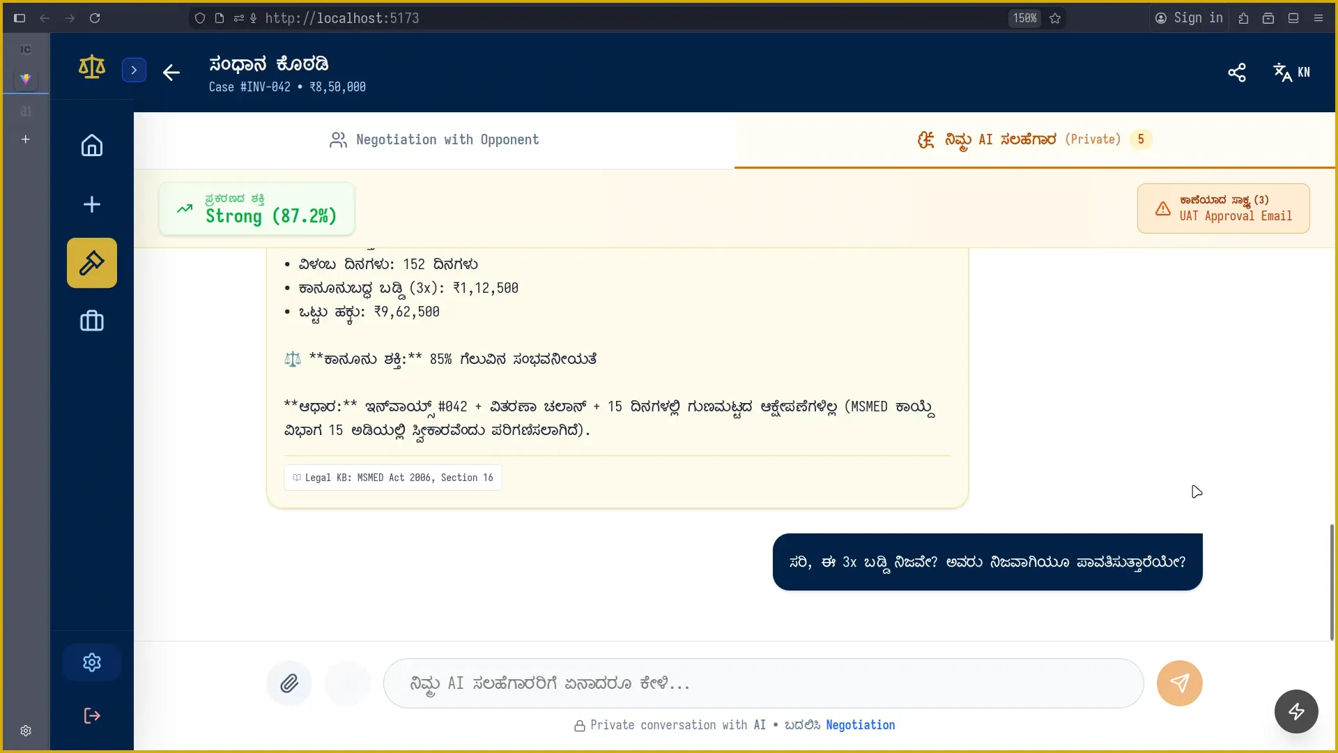Open the list of all browser tabs
Viewport: 1338px width, 753px height.
pos(1293,18)
